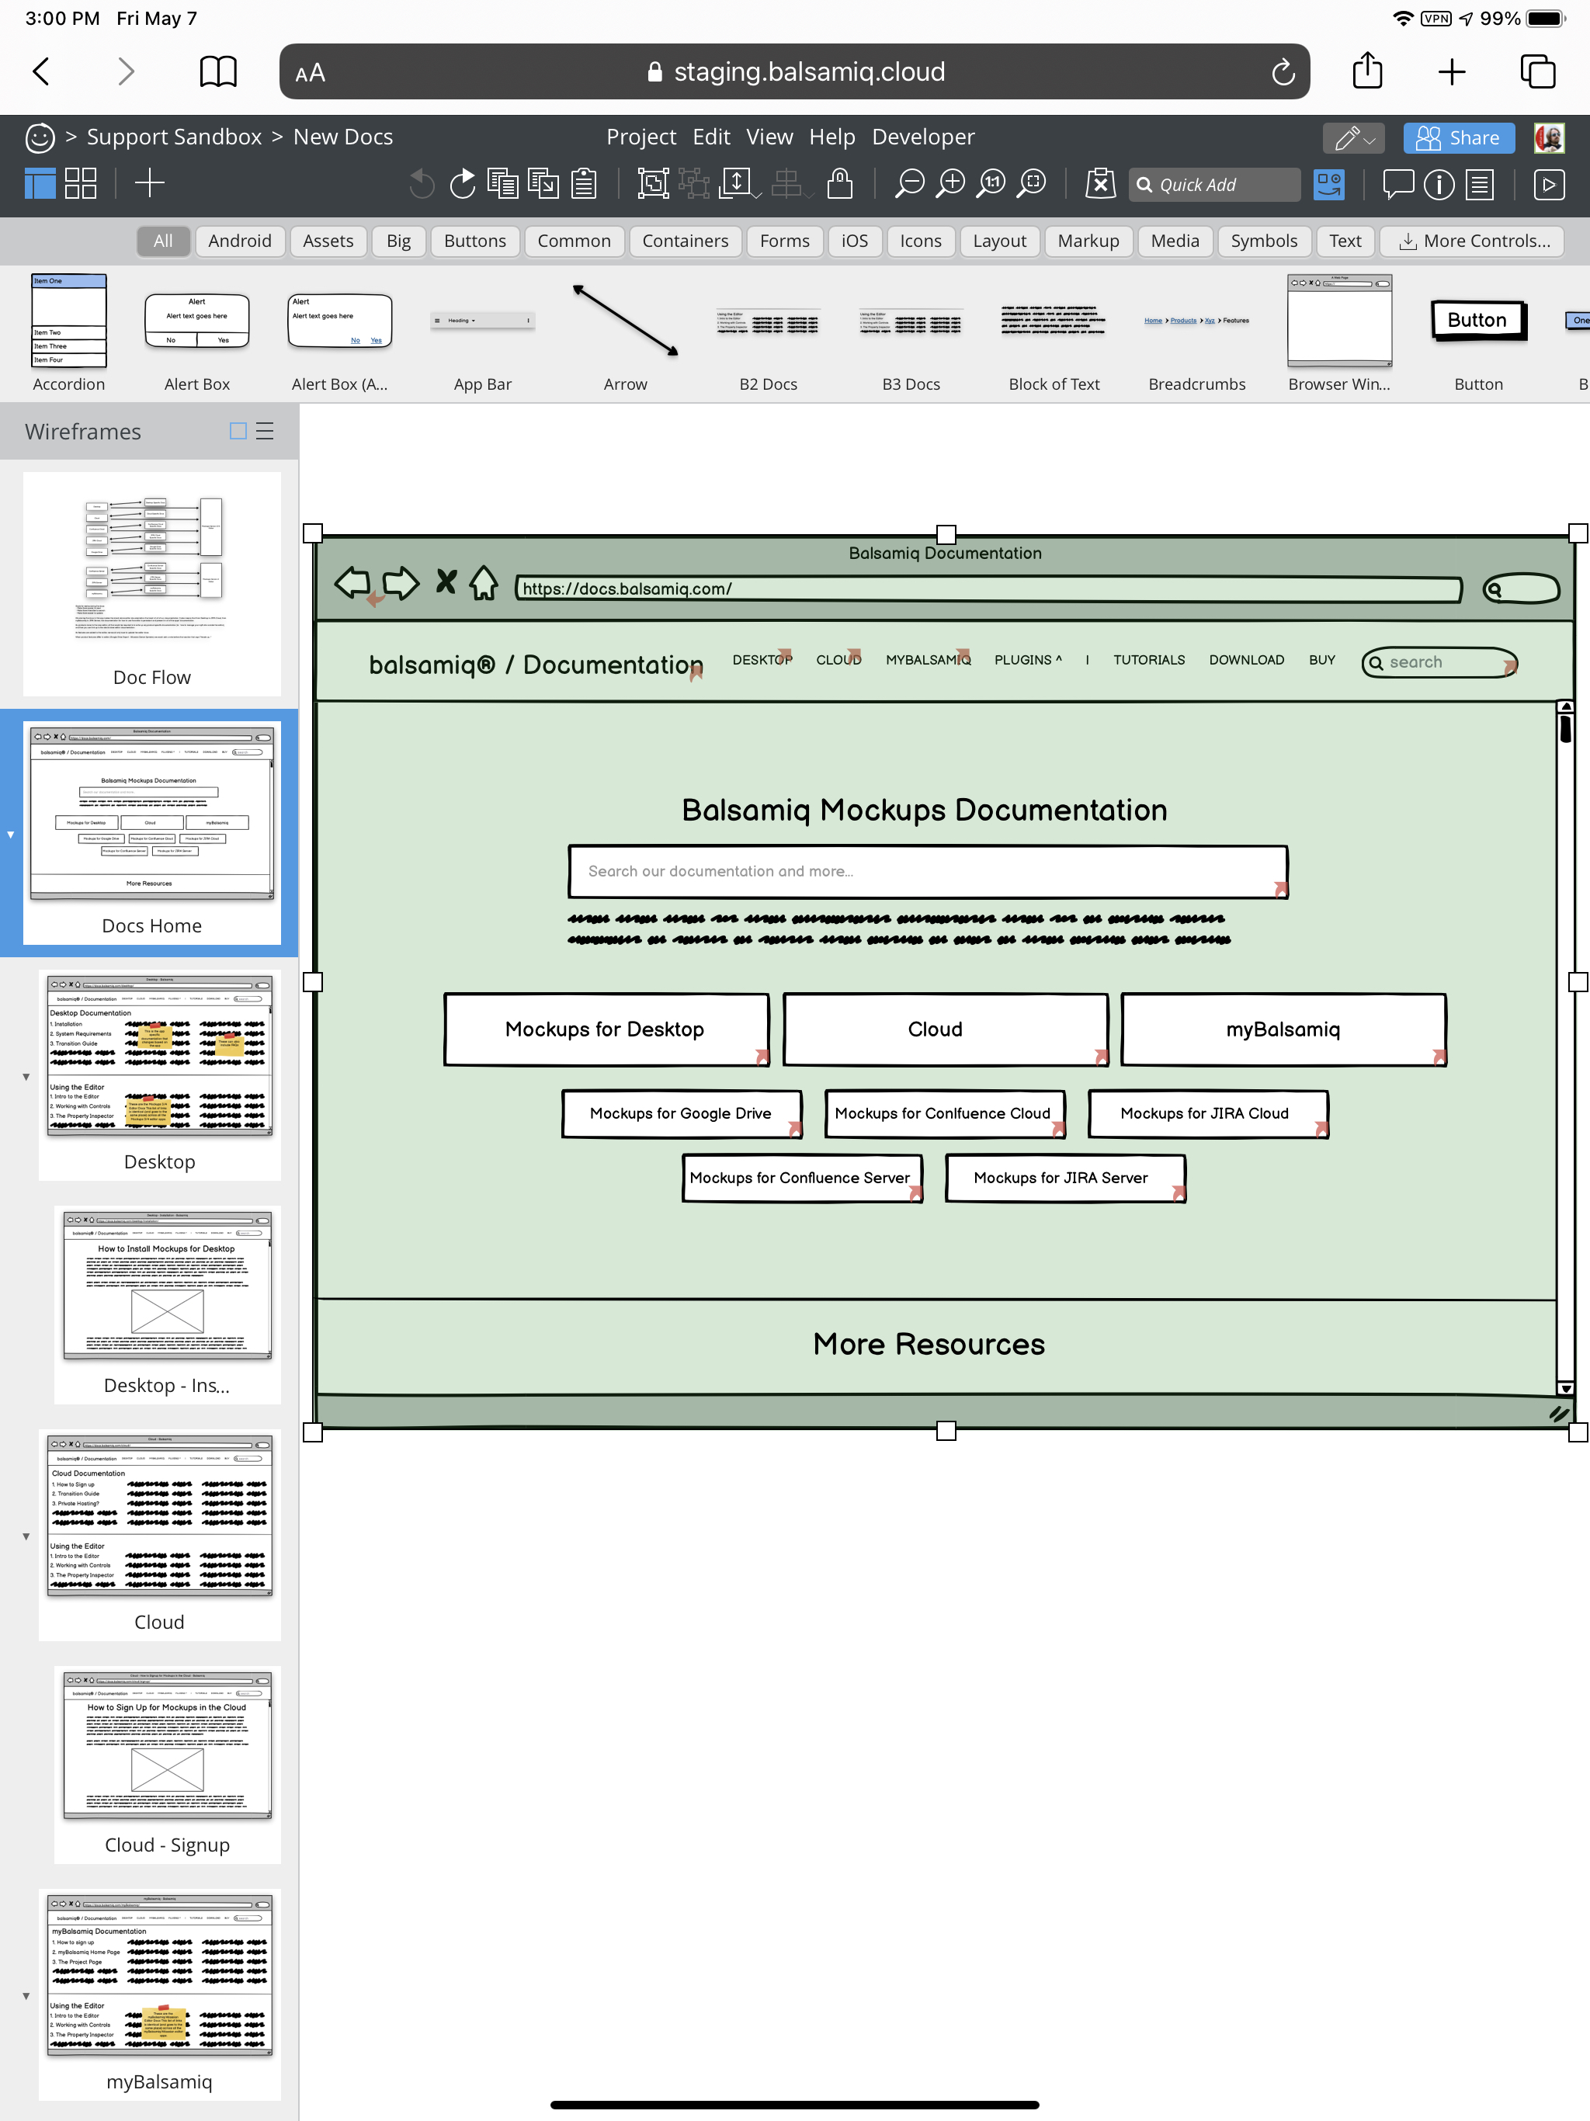The image size is (1590, 2121).
Task: Toggle the UI Library panel button
Action: pyautogui.click(x=1329, y=184)
